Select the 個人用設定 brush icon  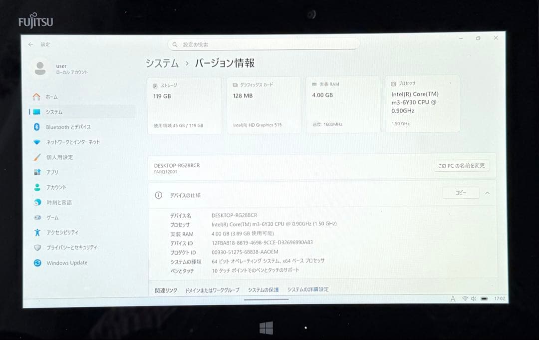(36, 157)
